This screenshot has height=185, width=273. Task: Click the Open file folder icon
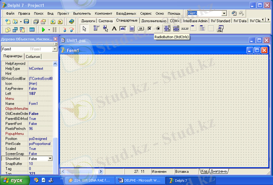point(15,21)
